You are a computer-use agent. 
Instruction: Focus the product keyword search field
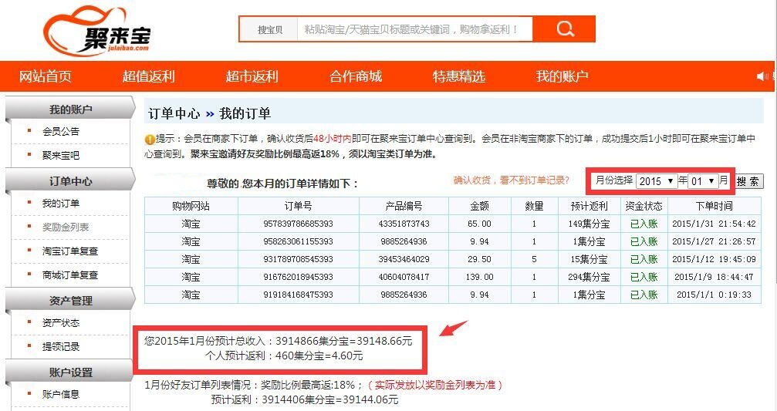pyautogui.click(x=414, y=30)
